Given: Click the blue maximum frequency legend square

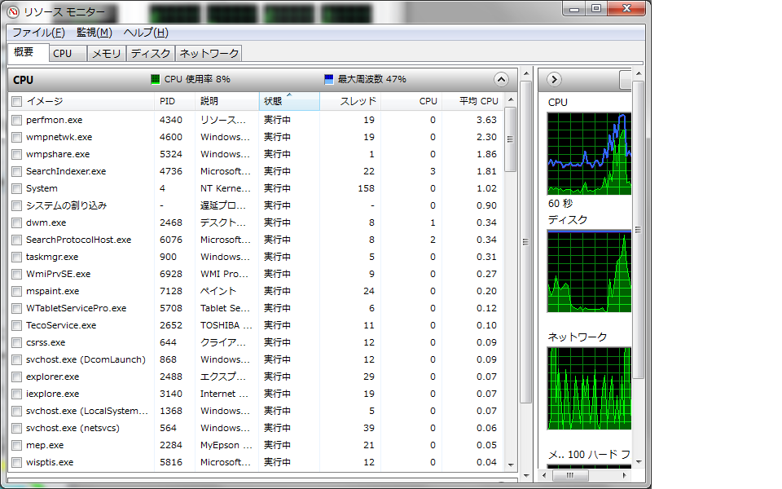Looking at the screenshot, I should [x=329, y=79].
